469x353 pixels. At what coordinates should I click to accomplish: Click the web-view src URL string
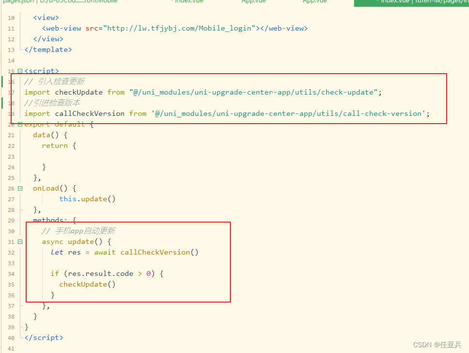coord(179,29)
